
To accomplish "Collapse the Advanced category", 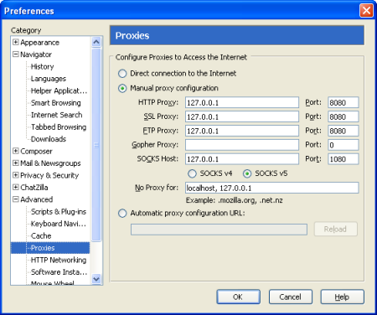I will (16, 199).
